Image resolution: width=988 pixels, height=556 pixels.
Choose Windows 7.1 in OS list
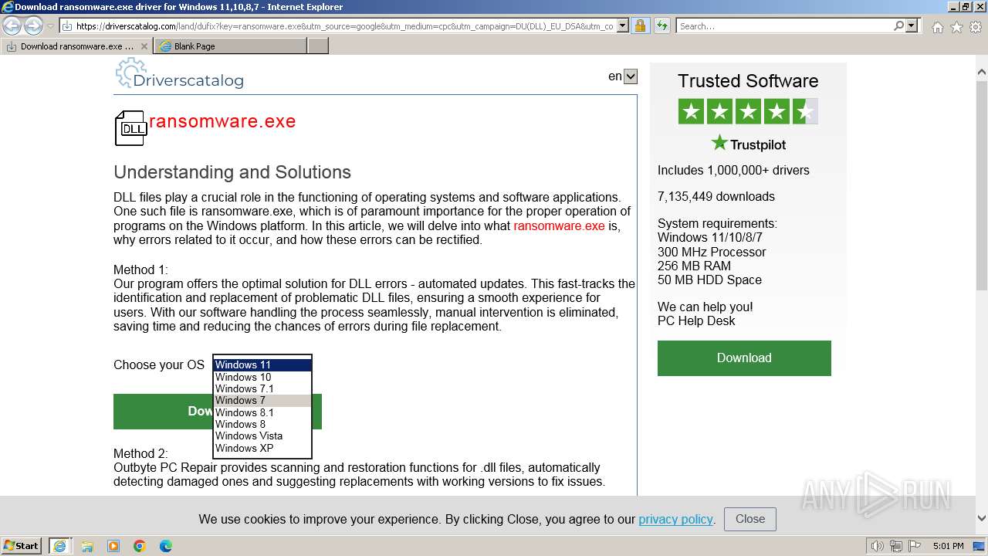tap(262, 388)
